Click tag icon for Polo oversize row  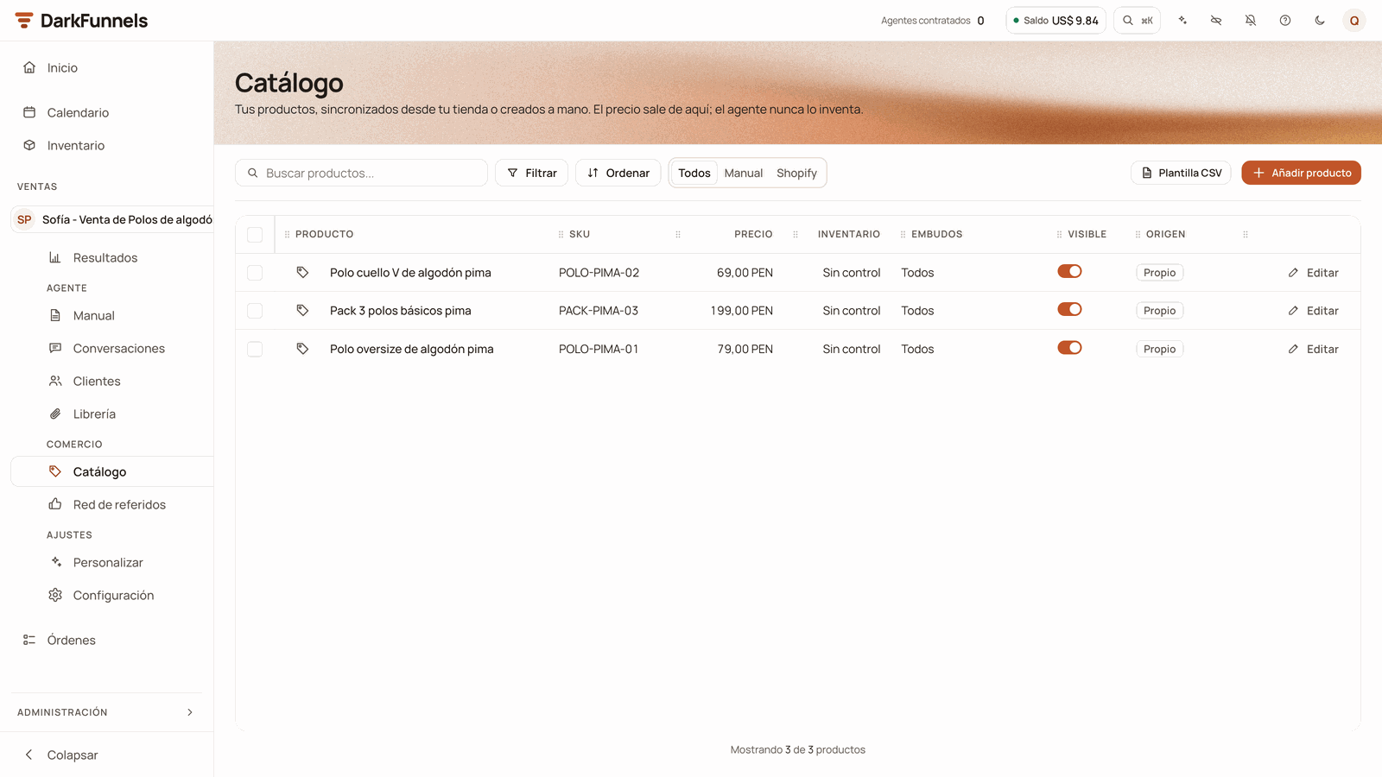pyautogui.click(x=302, y=349)
